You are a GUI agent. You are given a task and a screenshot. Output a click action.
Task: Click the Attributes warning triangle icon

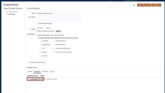pos(28,34)
